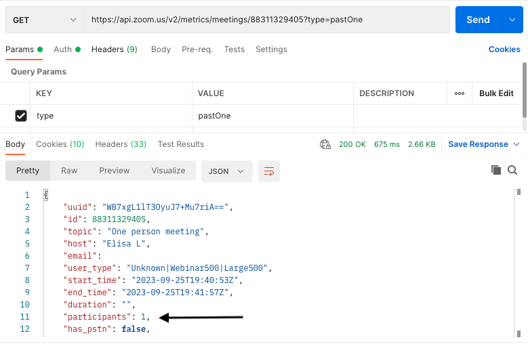
Task: Open the Auth tab
Action: pyautogui.click(x=67, y=49)
